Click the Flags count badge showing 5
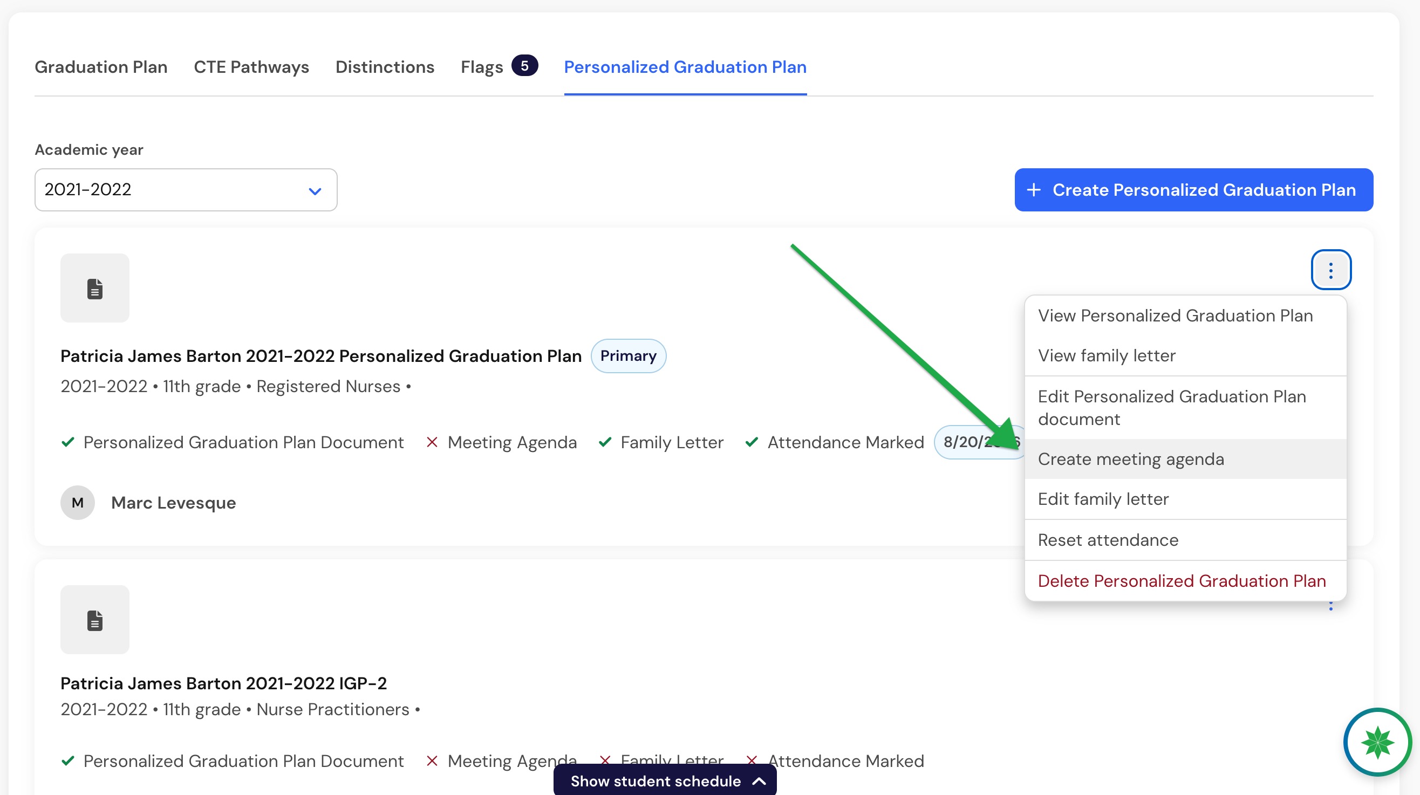This screenshot has width=1420, height=795. click(524, 66)
